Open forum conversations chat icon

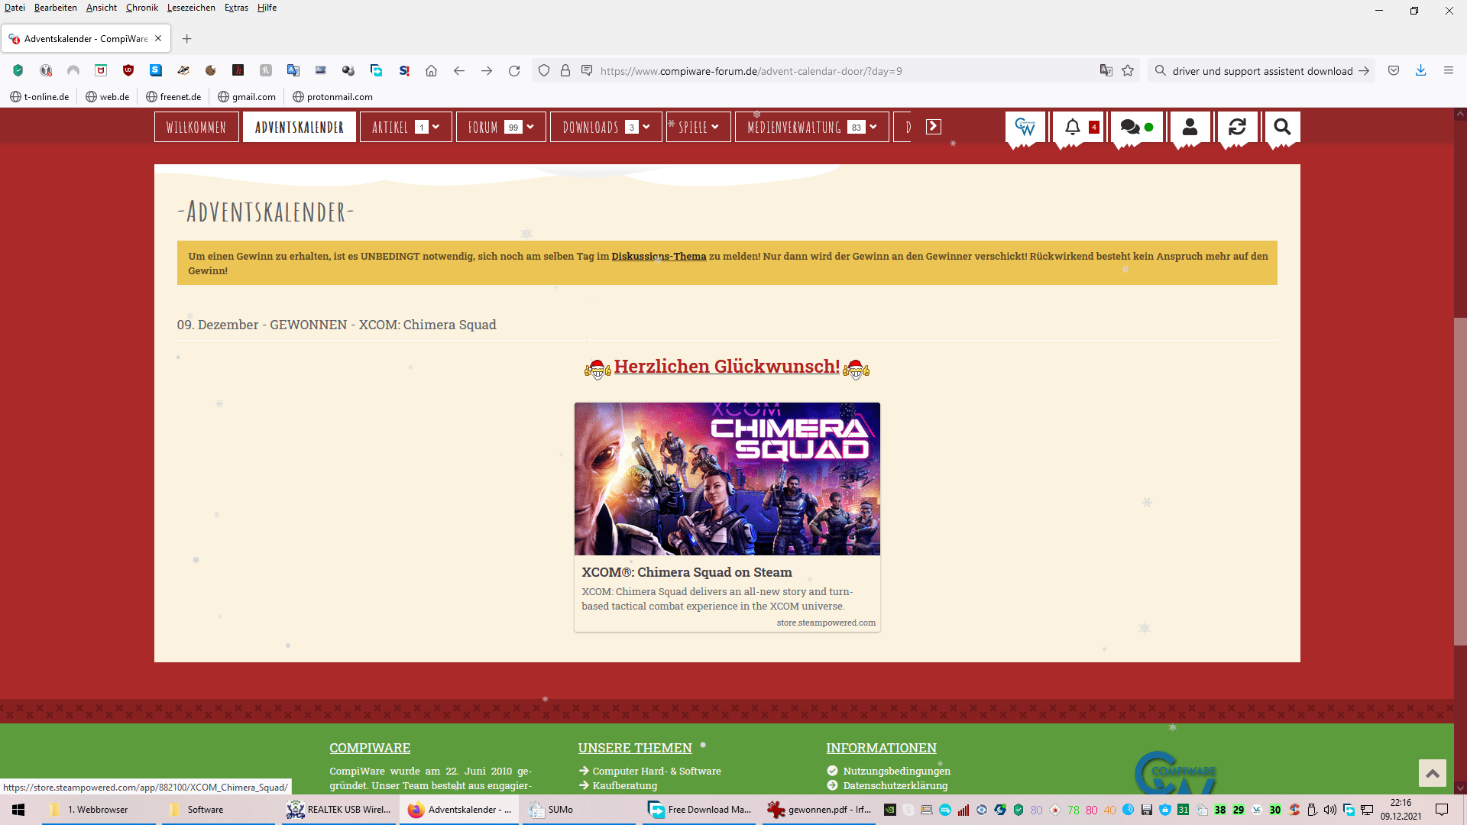click(x=1136, y=127)
